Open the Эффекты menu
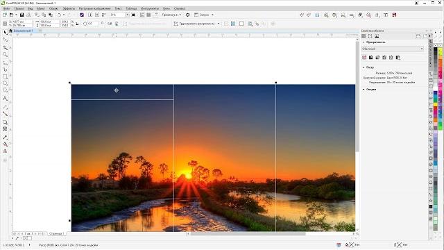 tap(69, 8)
